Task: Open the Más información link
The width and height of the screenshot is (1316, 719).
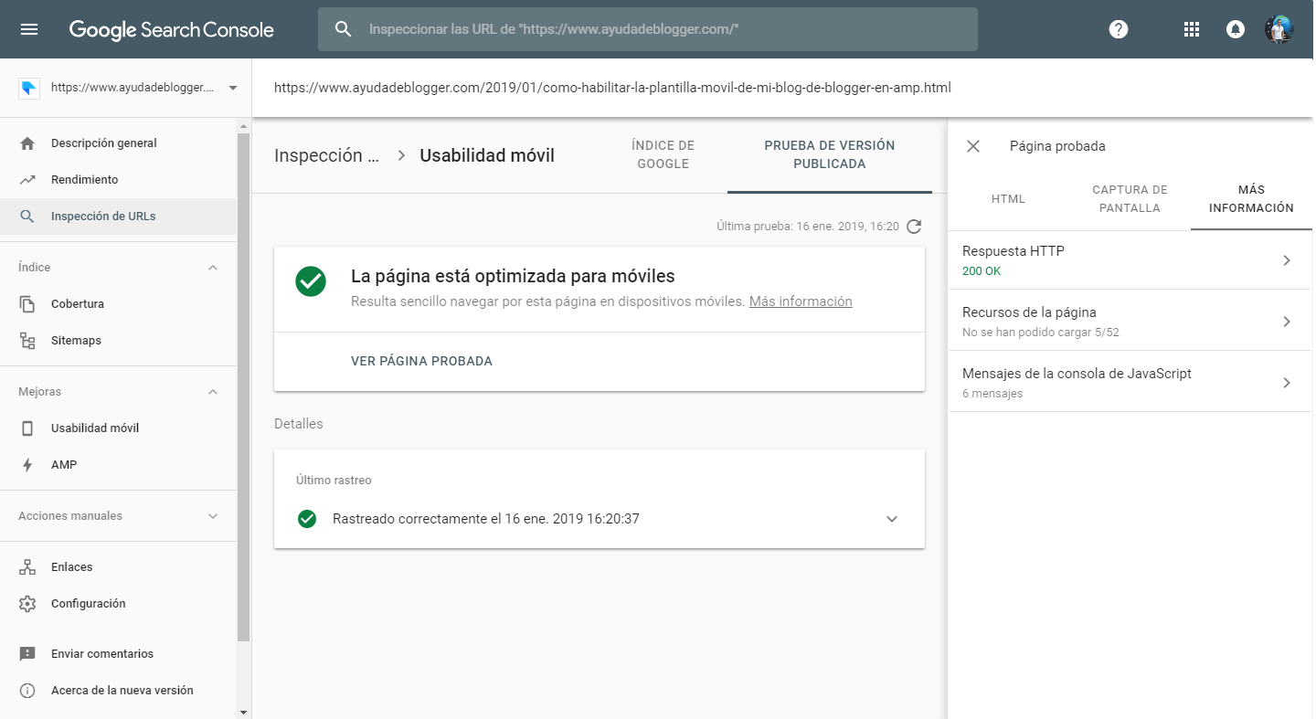Action: point(801,301)
